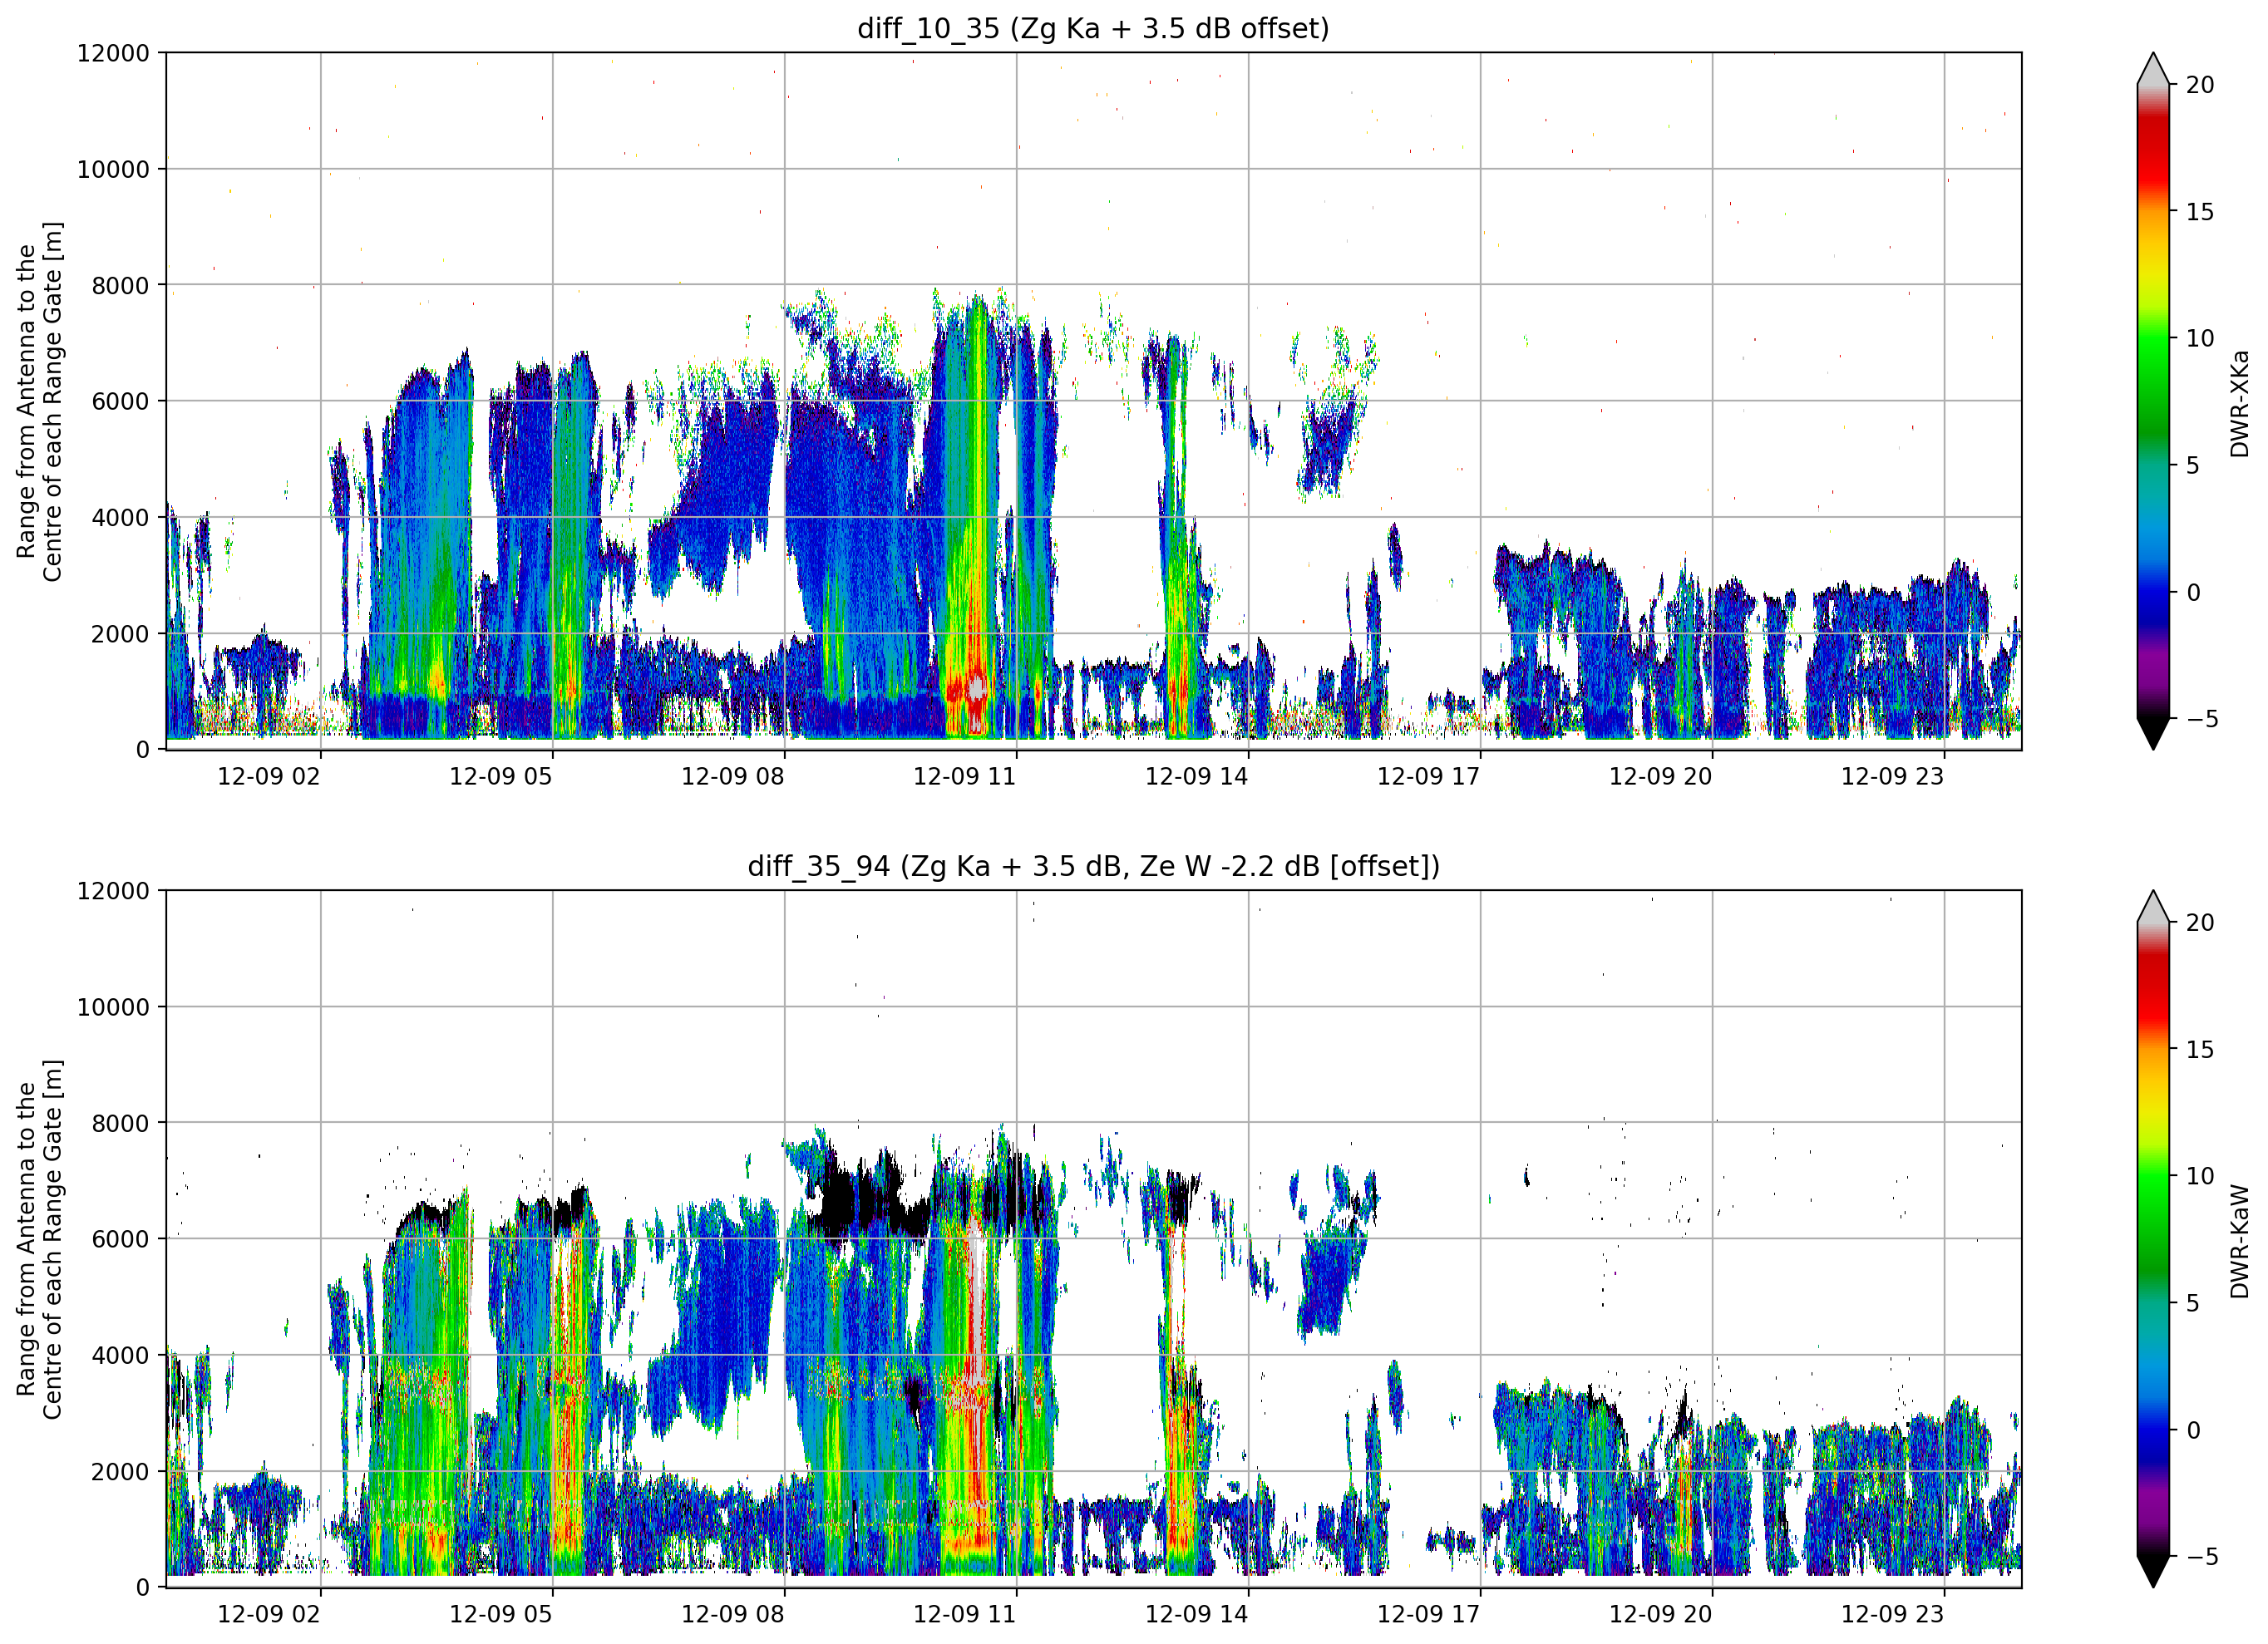2268x1644 pixels.
Task: Click the DWR-XKa colorbar label
Action: coord(2239,403)
